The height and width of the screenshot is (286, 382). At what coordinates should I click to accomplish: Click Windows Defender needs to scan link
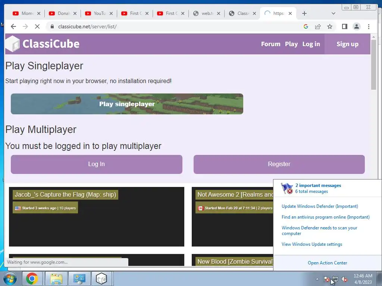pyautogui.click(x=319, y=231)
